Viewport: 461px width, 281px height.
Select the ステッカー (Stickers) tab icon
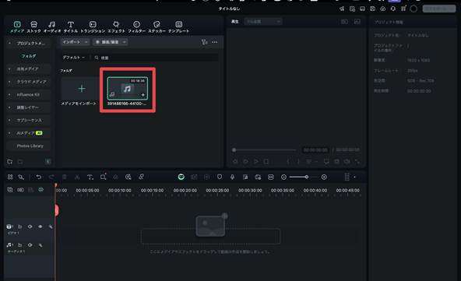[157, 24]
